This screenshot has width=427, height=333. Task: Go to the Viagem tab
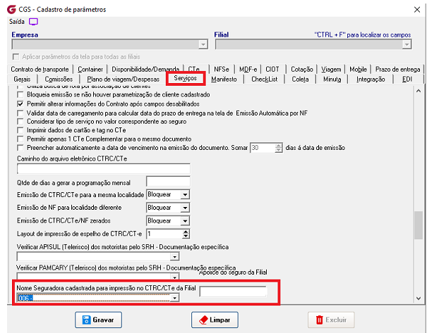tap(331, 70)
